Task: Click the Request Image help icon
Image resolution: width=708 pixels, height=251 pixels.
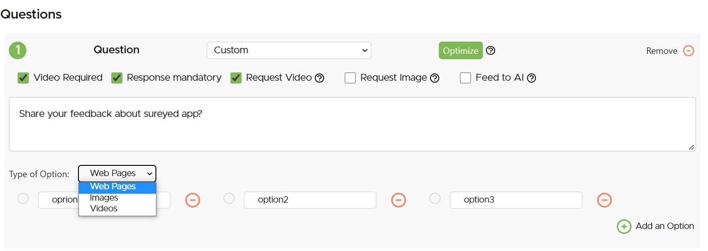Action: (x=434, y=78)
